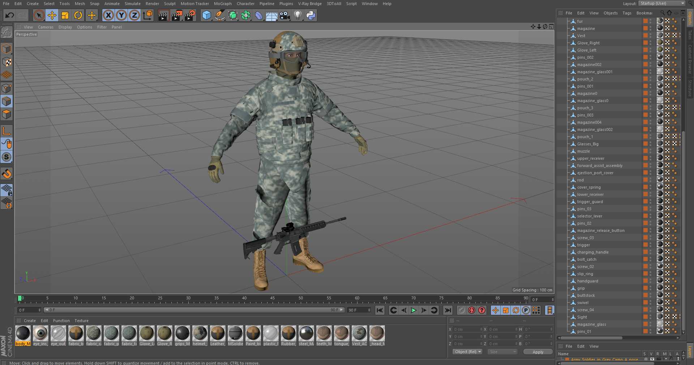Switch to Model mode
This screenshot has width=694, height=365.
(x=7, y=49)
